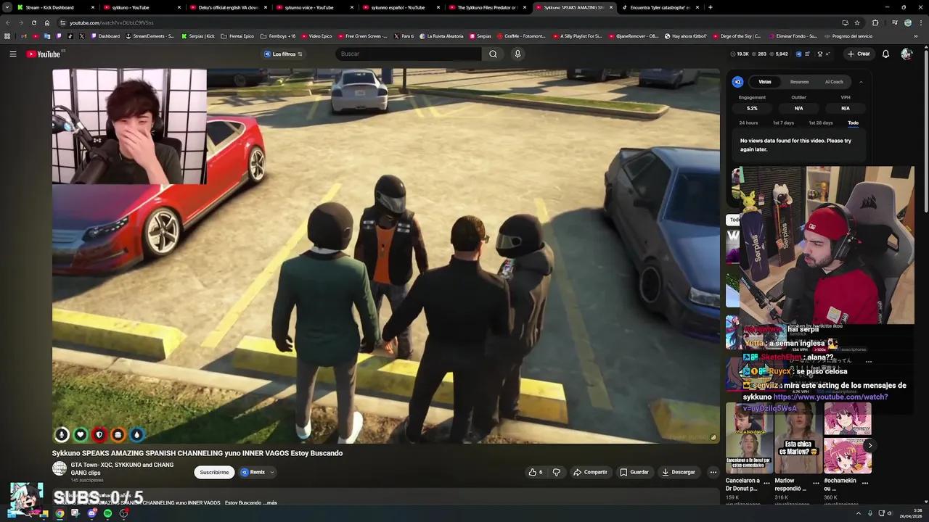Image resolution: width=929 pixels, height=522 pixels.
Task: Click the search magnifier button
Action: [x=493, y=54]
